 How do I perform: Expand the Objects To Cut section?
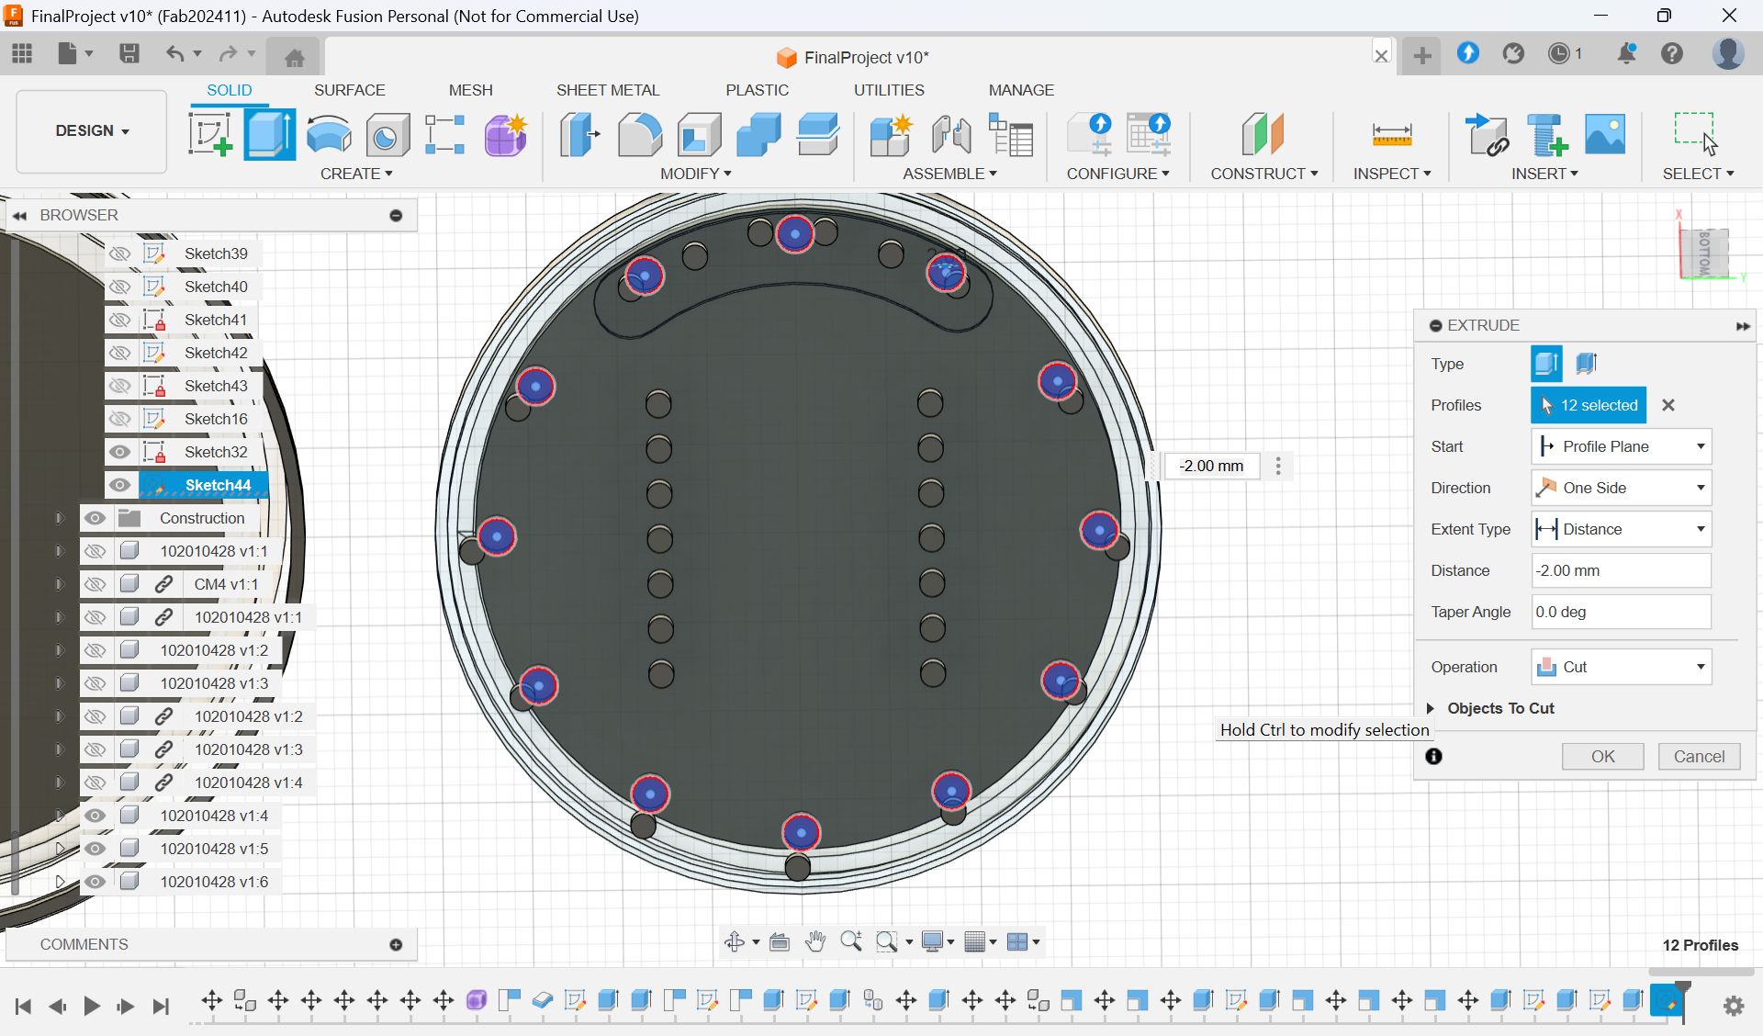click(1431, 708)
